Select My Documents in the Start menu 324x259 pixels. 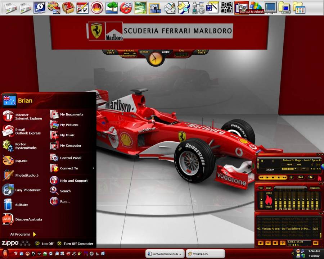click(x=71, y=114)
